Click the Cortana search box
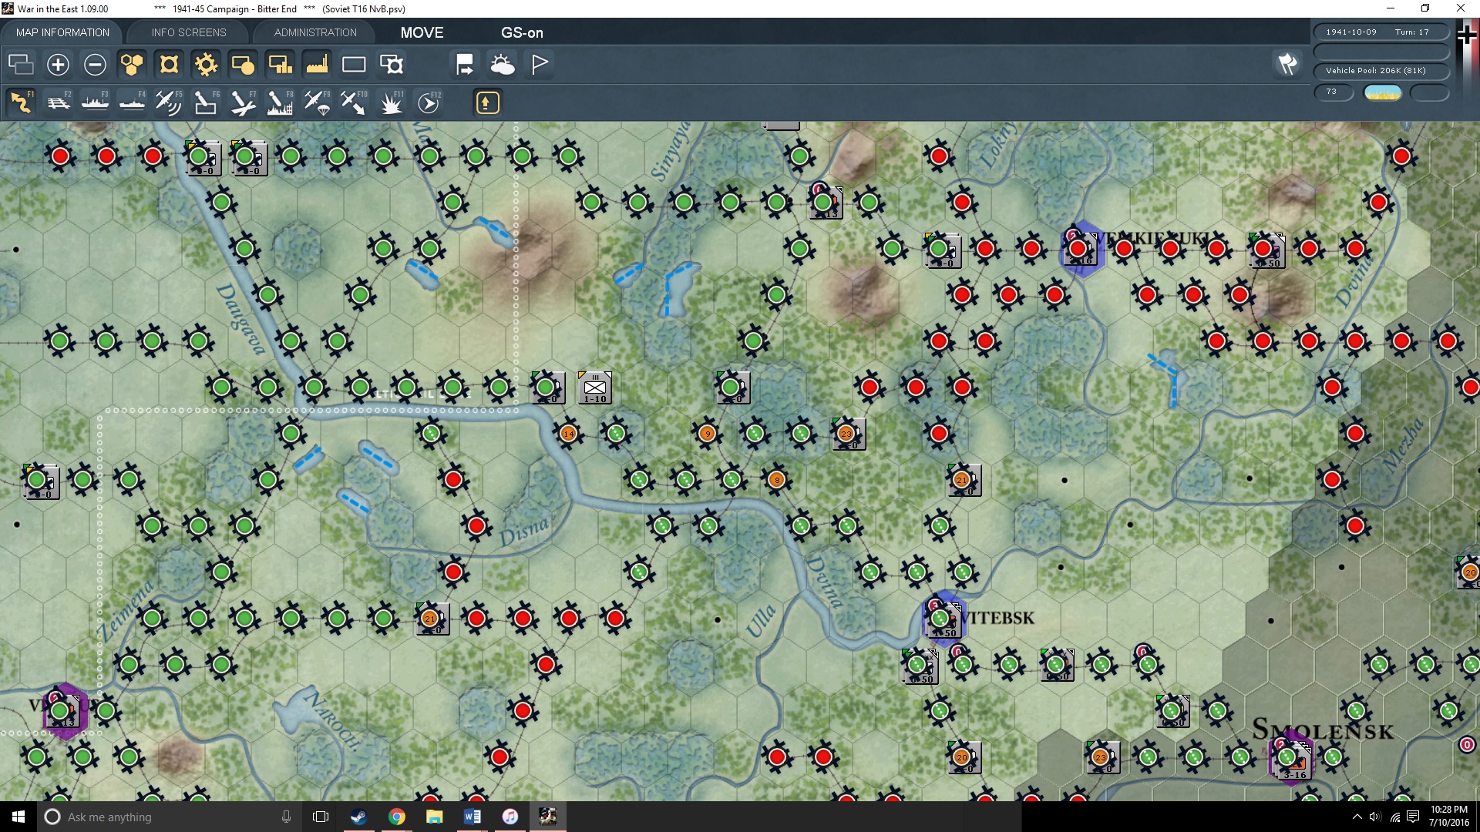 [x=170, y=817]
